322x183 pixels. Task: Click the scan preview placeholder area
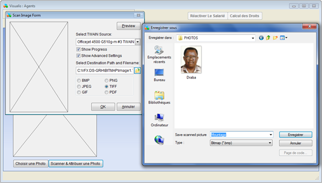pyautogui.click(x=39, y=67)
